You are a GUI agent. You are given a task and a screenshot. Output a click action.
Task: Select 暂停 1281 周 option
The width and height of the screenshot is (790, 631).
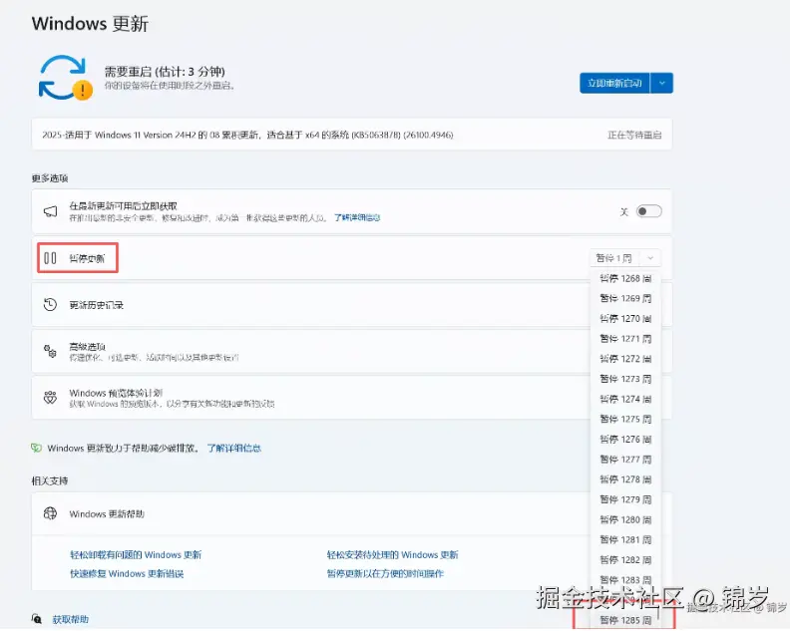pos(625,540)
